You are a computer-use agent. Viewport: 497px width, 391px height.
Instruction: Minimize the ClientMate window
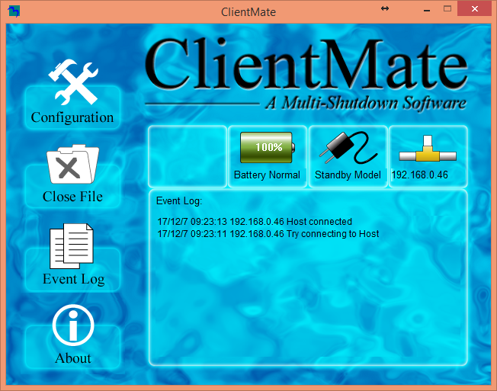click(x=427, y=9)
